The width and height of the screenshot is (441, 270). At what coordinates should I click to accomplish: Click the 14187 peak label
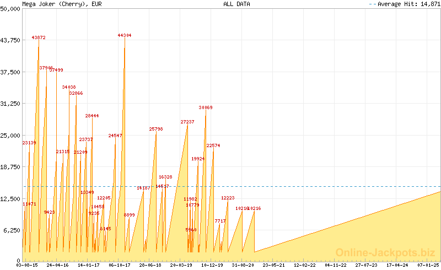143,188
